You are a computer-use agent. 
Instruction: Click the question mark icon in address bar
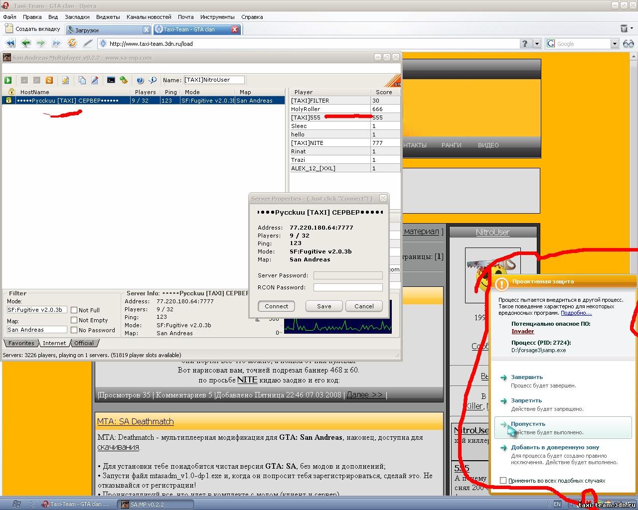524,44
